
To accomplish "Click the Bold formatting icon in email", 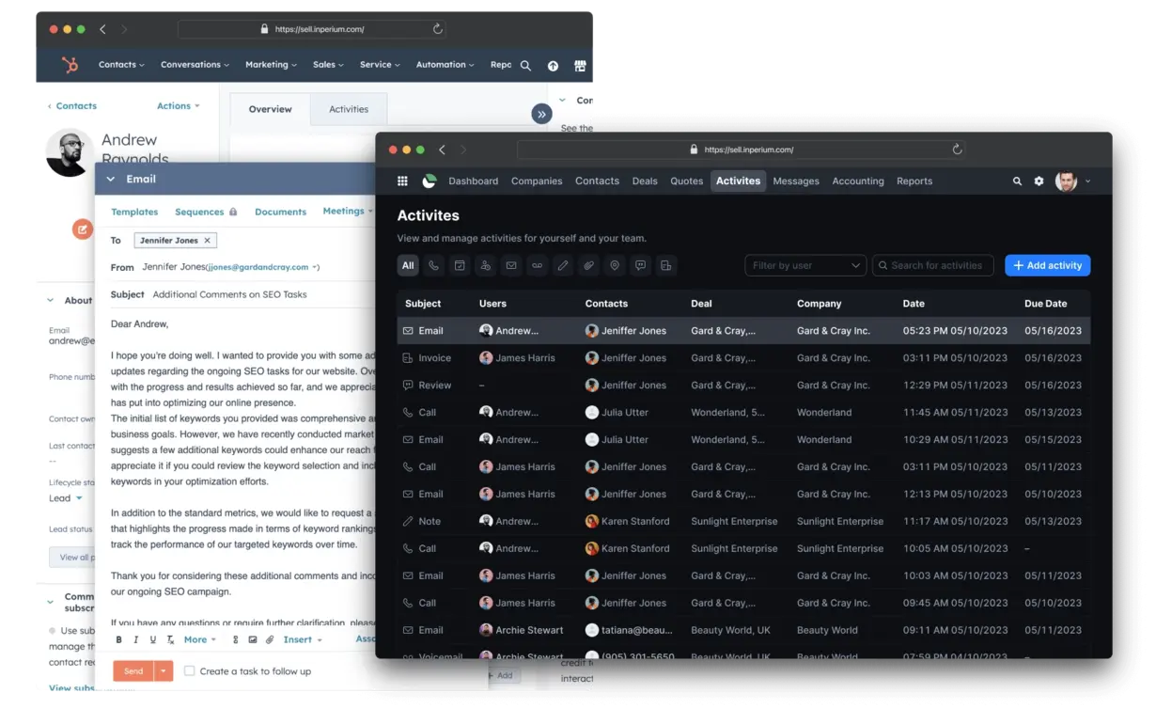I will 119,639.
